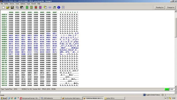
Task: Click the vertical scrollbar up arrow
Action: pyautogui.click(x=175, y=11)
